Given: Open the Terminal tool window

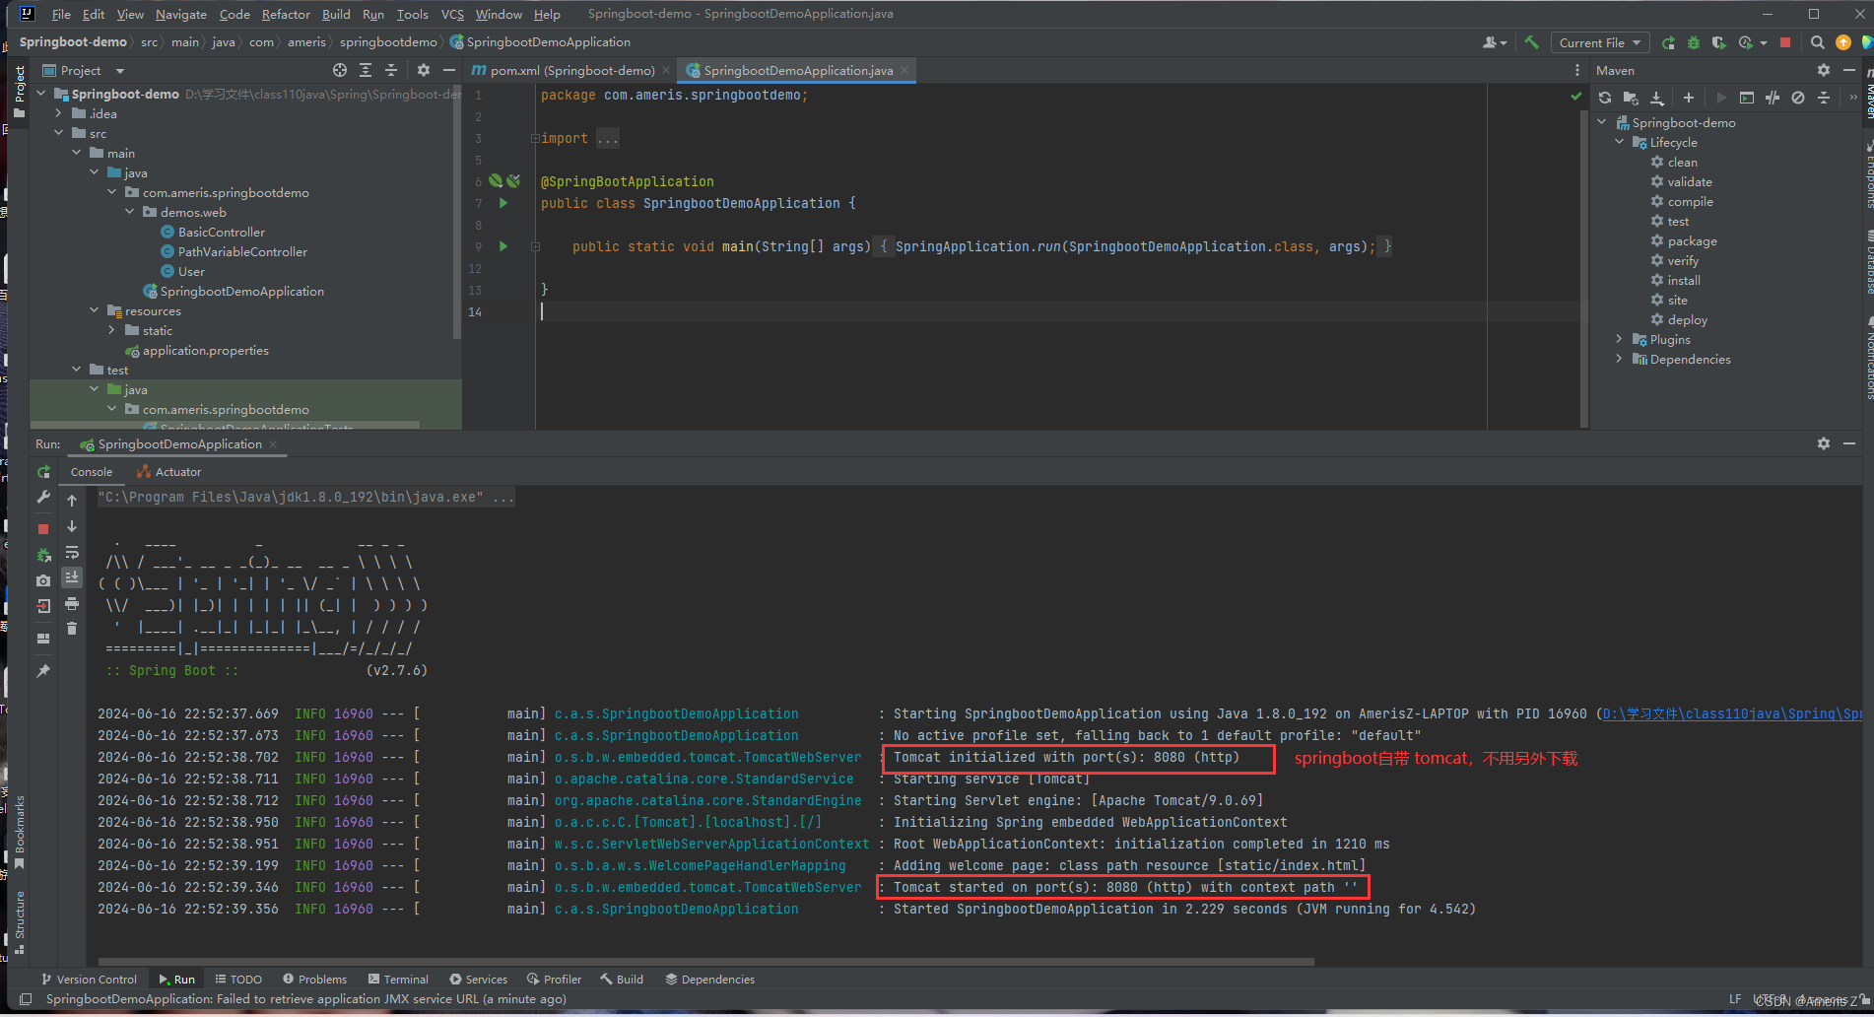Looking at the screenshot, I should pos(398,980).
